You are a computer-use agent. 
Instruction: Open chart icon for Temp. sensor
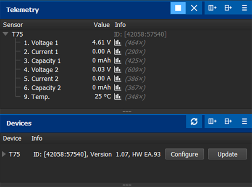(118, 97)
